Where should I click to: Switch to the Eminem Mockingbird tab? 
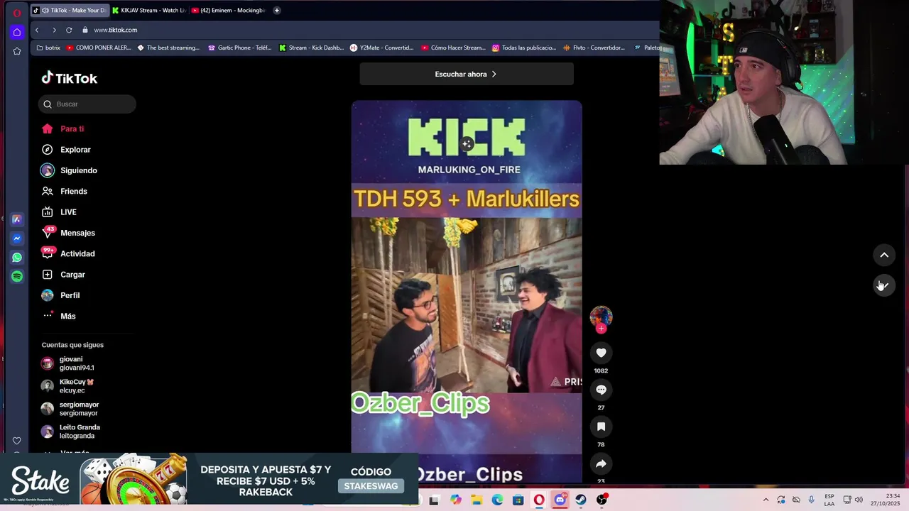coord(229,10)
